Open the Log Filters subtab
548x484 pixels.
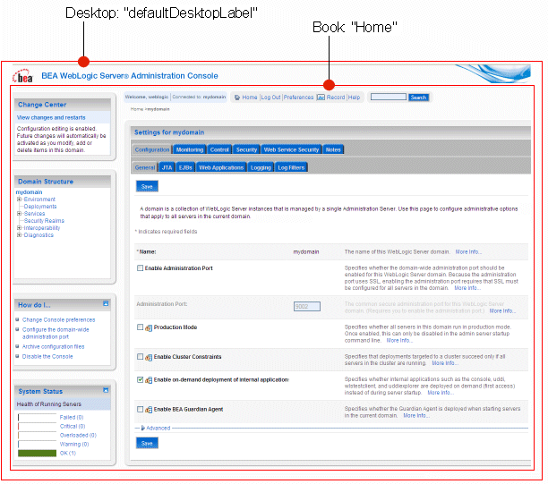[x=291, y=167]
